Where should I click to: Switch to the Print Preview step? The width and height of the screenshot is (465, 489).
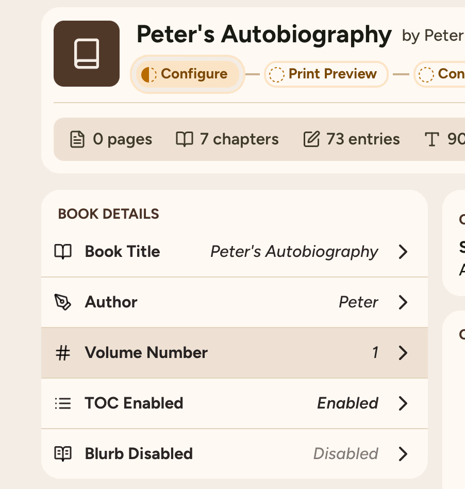326,74
